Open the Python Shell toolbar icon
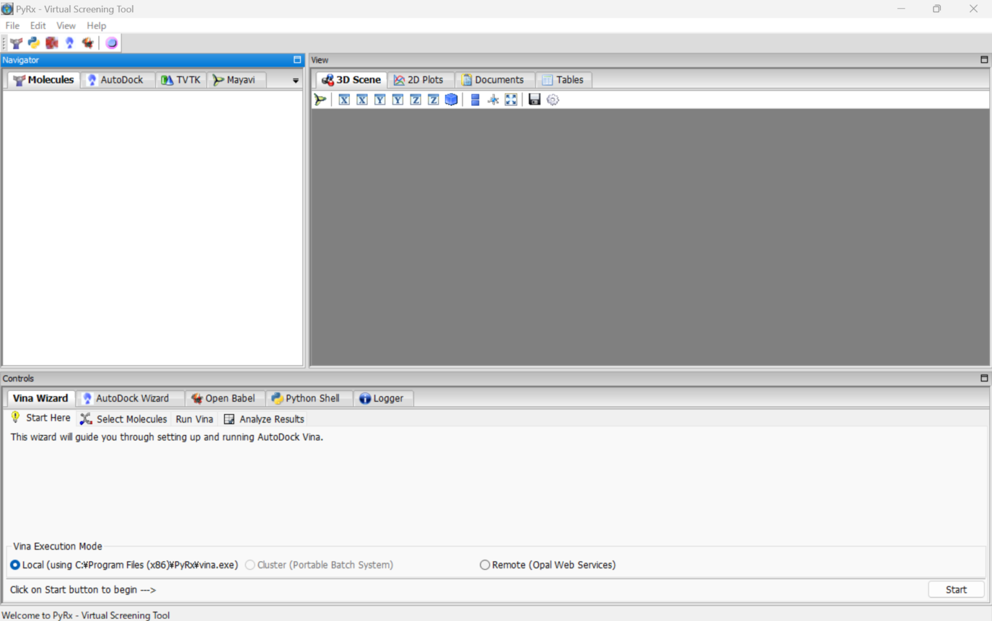Screen dimensions: 992x621 [x=34, y=43]
